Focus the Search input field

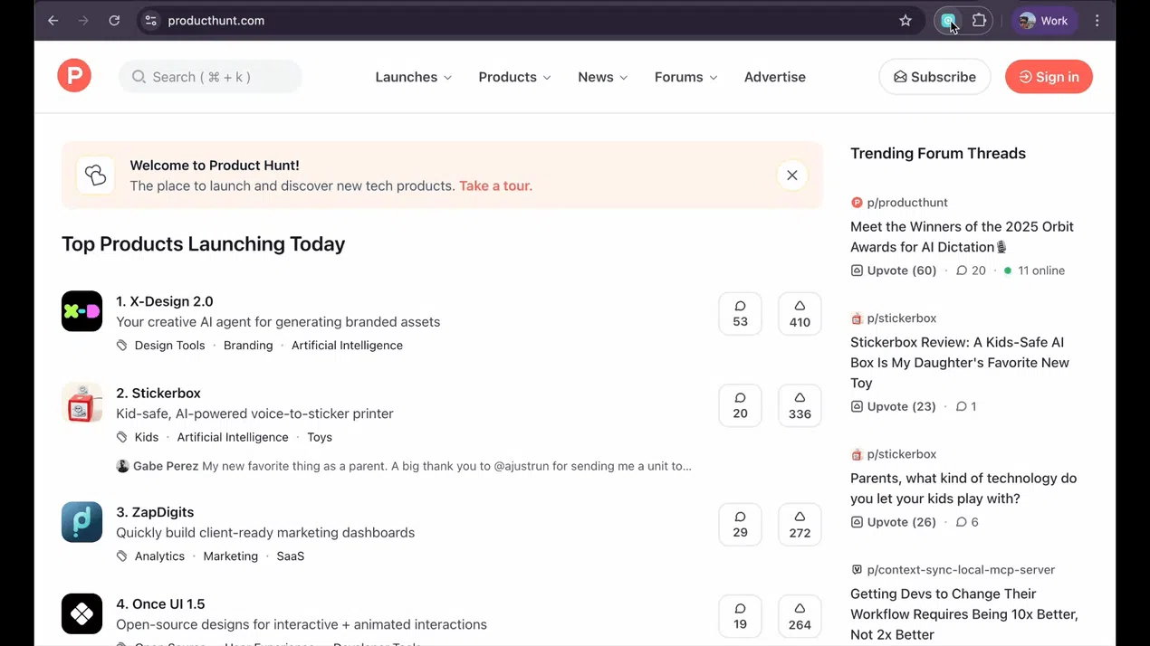coord(210,77)
